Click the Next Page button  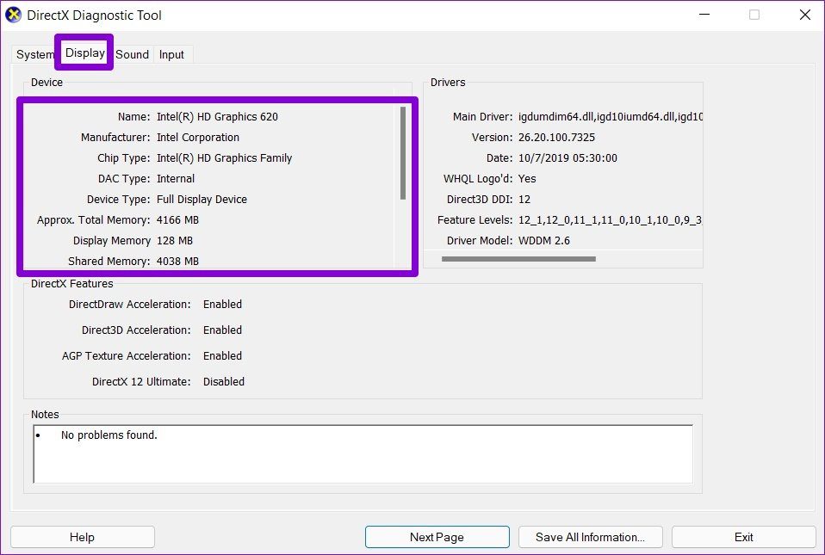pos(437,537)
